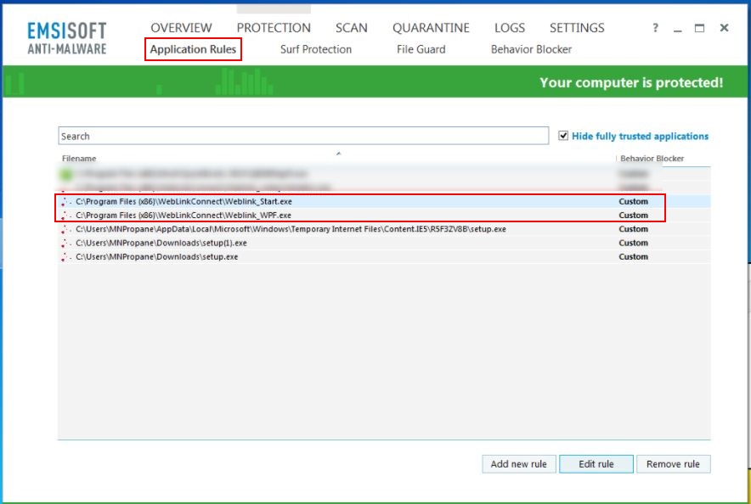
Task: Open the Quarantine section
Action: pyautogui.click(x=431, y=28)
